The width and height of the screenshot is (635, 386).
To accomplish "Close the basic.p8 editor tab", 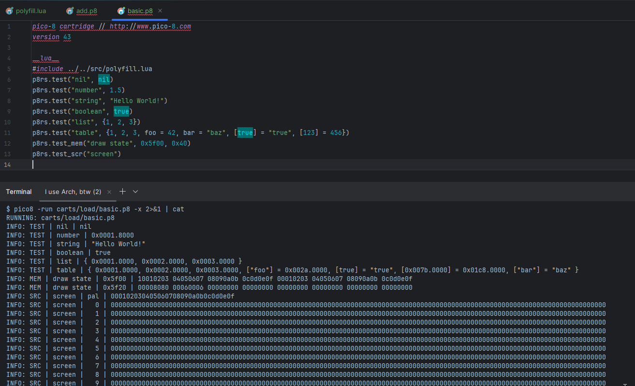I will click(x=160, y=11).
